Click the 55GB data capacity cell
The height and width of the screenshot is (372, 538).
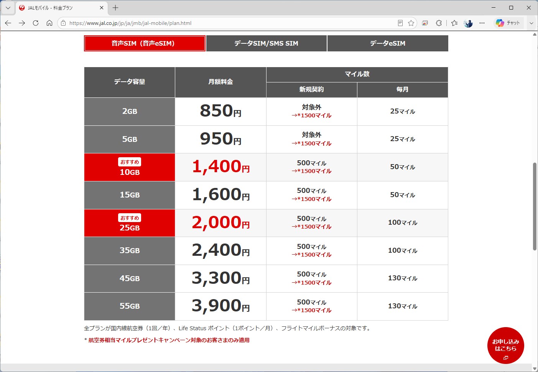pyautogui.click(x=130, y=306)
